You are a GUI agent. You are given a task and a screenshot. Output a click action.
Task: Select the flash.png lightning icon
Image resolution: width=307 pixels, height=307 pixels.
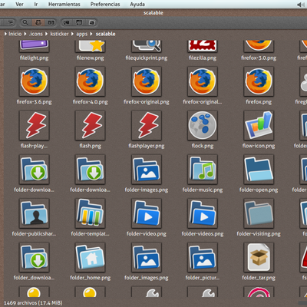coord(90,125)
